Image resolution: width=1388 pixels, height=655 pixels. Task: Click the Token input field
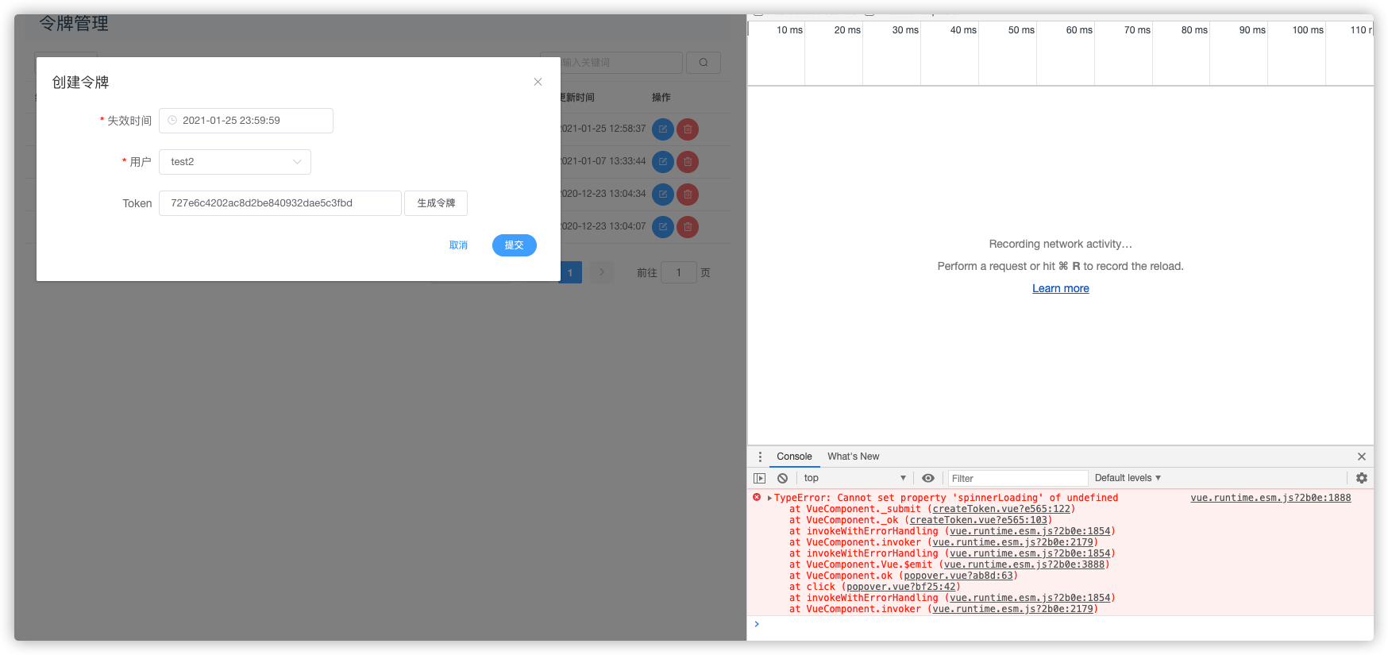tap(280, 203)
